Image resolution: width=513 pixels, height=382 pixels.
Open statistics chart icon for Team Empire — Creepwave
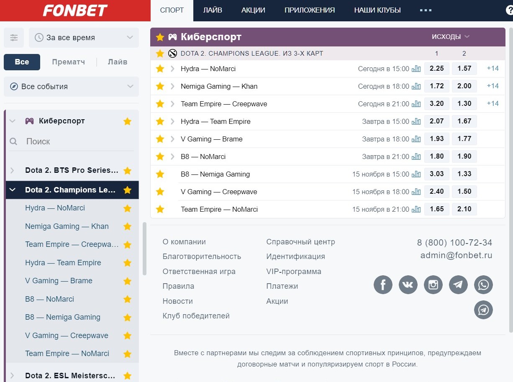(x=416, y=104)
